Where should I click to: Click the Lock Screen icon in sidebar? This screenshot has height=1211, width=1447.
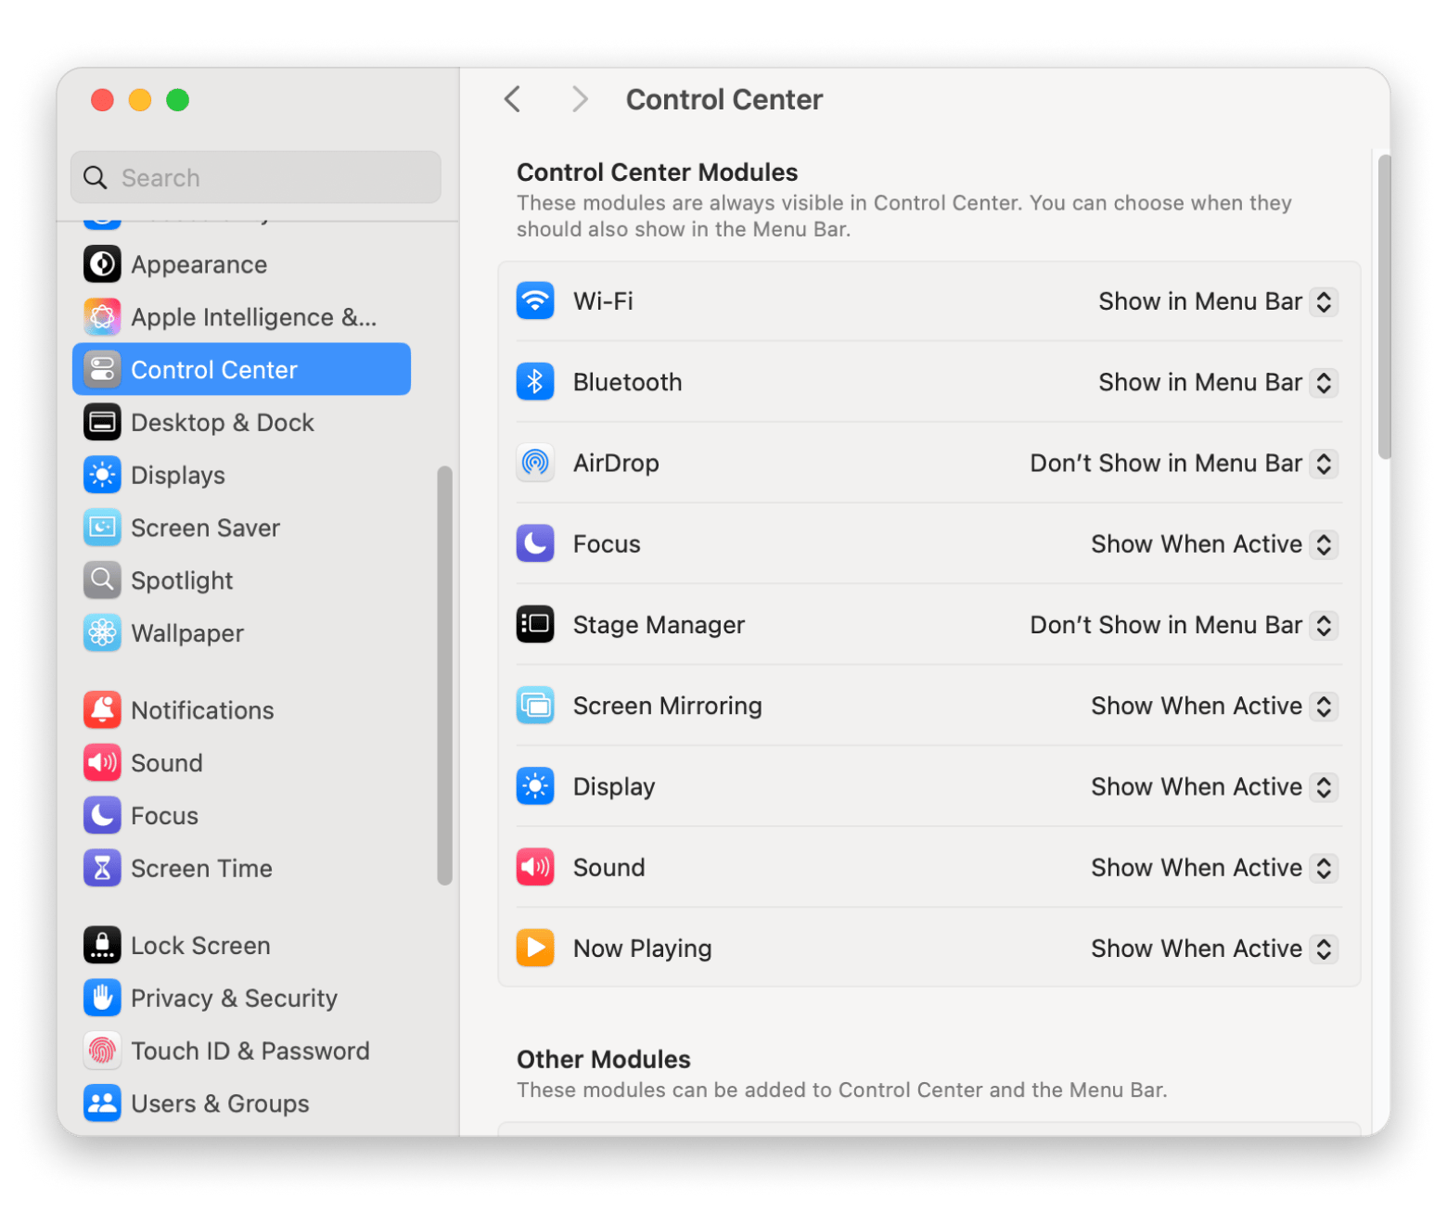click(102, 945)
